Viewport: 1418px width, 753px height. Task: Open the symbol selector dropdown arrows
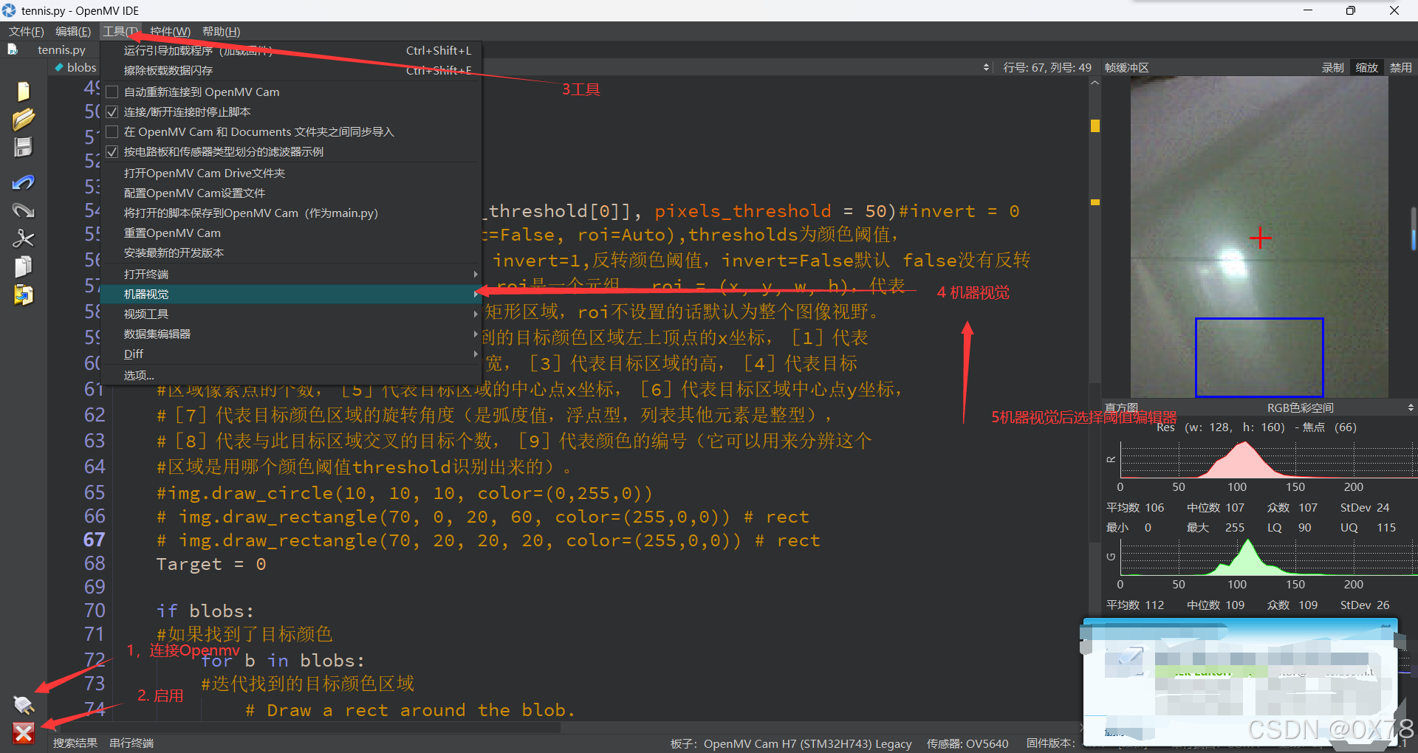[986, 67]
